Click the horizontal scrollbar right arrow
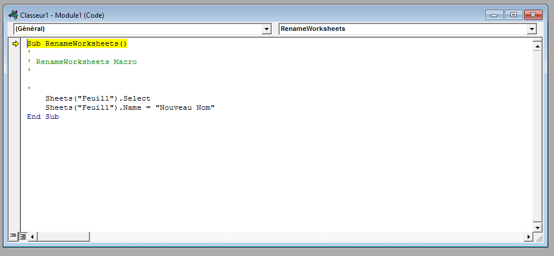Image resolution: width=554 pixels, height=256 pixels. pyautogui.click(x=529, y=237)
